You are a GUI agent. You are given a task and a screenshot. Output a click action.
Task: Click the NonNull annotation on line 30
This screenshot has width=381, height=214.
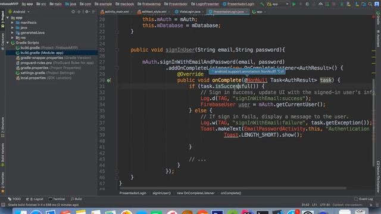pos(257,80)
